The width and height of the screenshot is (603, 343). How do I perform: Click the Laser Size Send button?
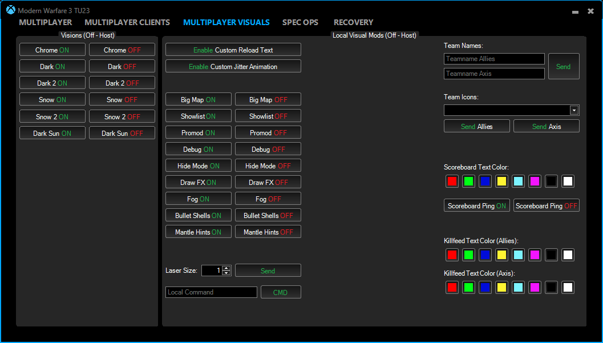click(x=268, y=271)
